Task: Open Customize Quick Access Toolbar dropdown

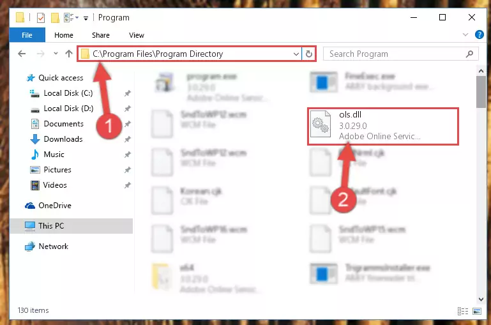Action: (x=86, y=19)
